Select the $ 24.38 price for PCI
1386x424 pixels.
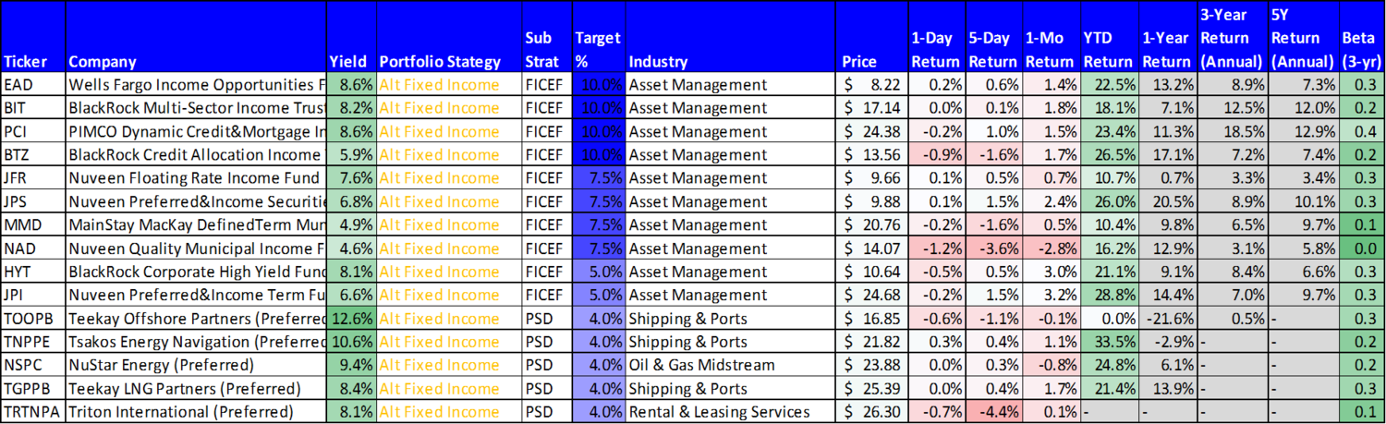871,131
